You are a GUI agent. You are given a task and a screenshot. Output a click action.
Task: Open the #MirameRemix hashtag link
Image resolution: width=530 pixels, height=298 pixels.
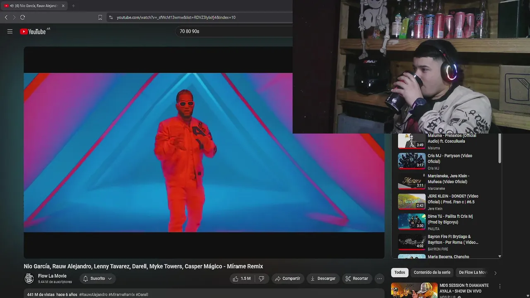click(121, 295)
